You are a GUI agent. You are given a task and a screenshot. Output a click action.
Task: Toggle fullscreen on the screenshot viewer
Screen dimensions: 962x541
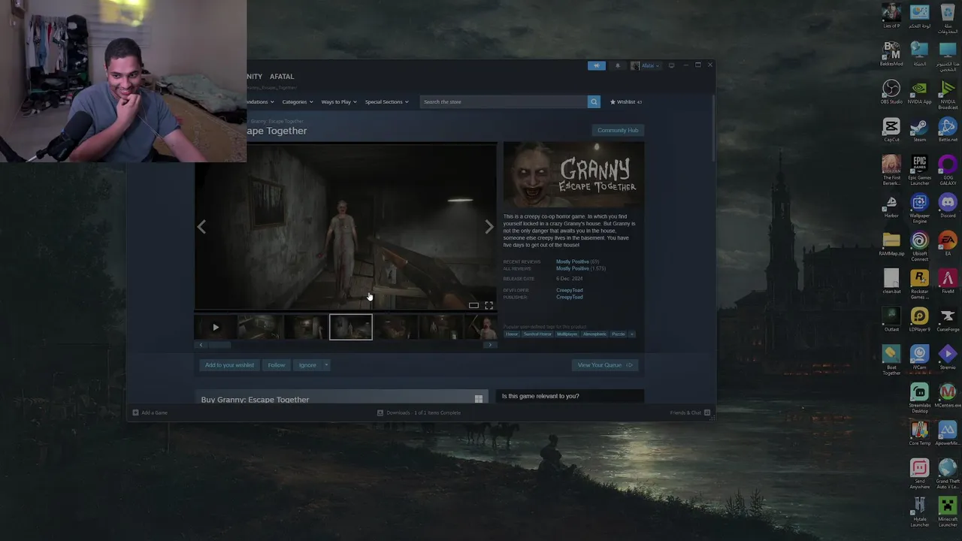click(x=489, y=305)
